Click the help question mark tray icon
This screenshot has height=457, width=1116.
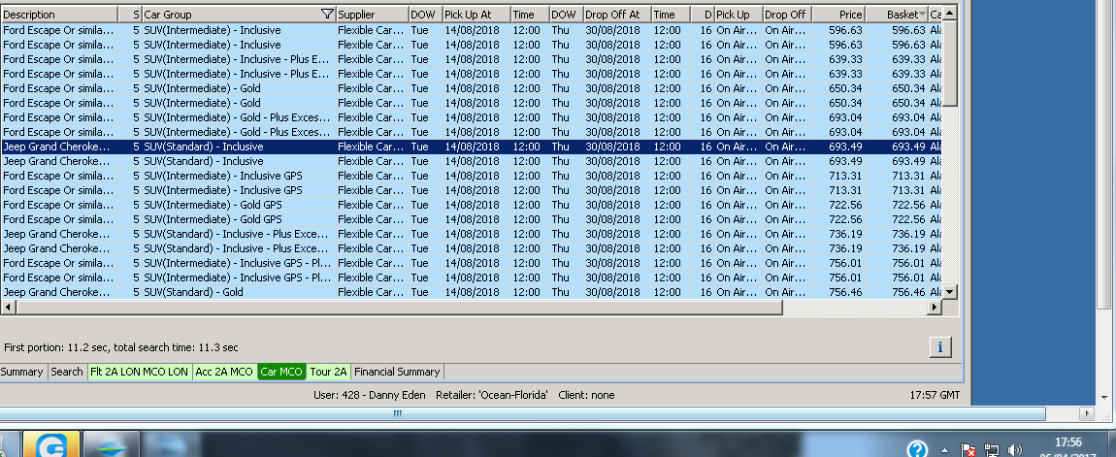tap(917, 449)
